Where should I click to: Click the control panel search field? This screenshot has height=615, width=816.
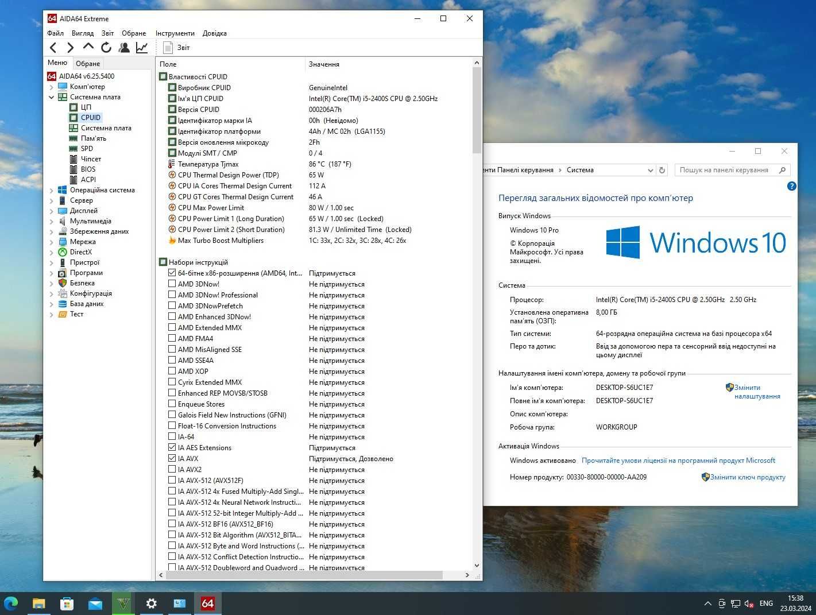pos(732,170)
